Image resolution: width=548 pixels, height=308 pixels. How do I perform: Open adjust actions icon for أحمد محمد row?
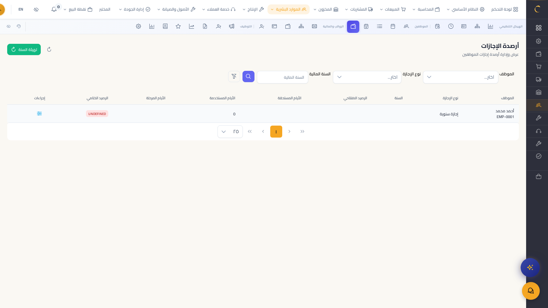(x=39, y=114)
